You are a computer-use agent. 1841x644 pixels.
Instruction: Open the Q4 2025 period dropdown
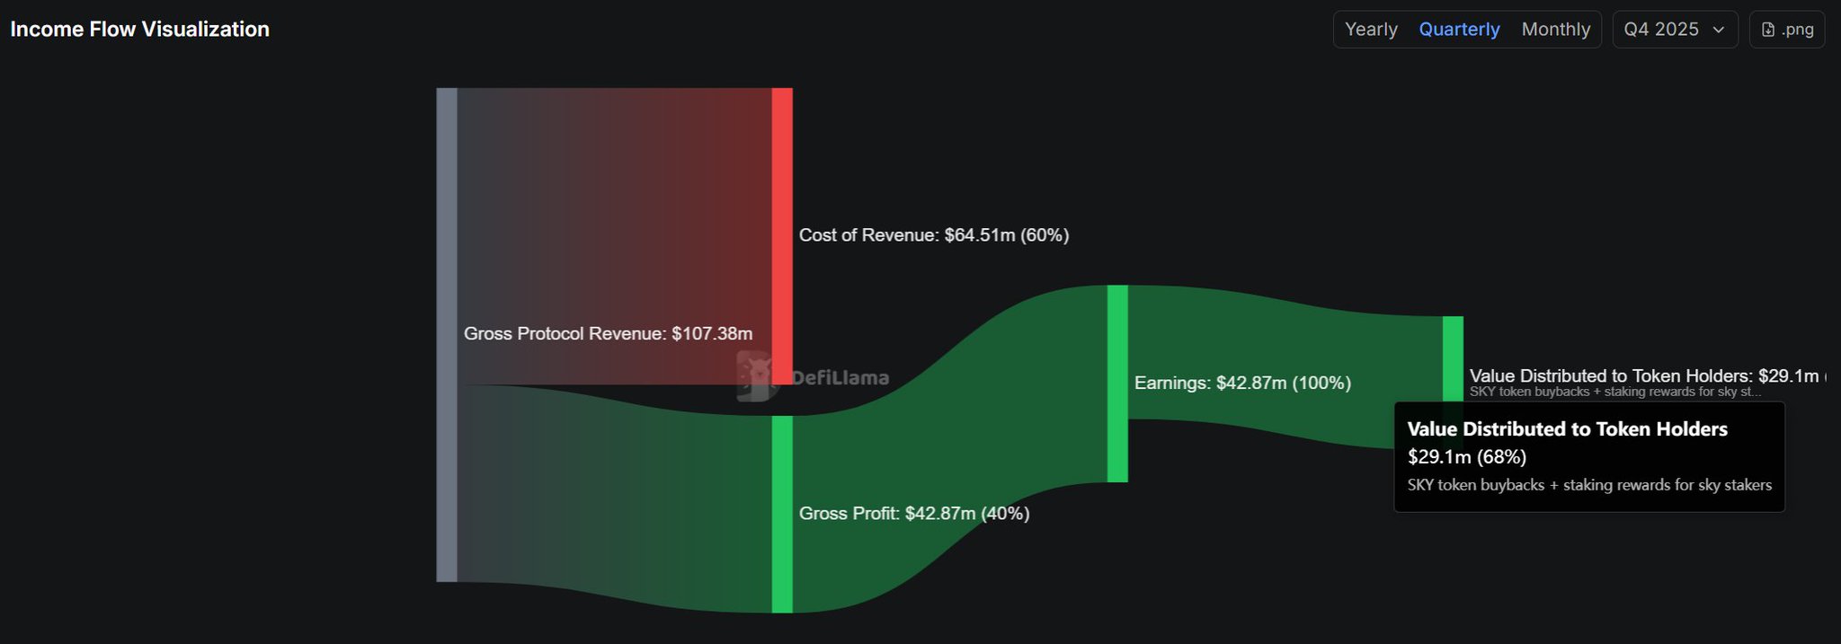point(1674,30)
